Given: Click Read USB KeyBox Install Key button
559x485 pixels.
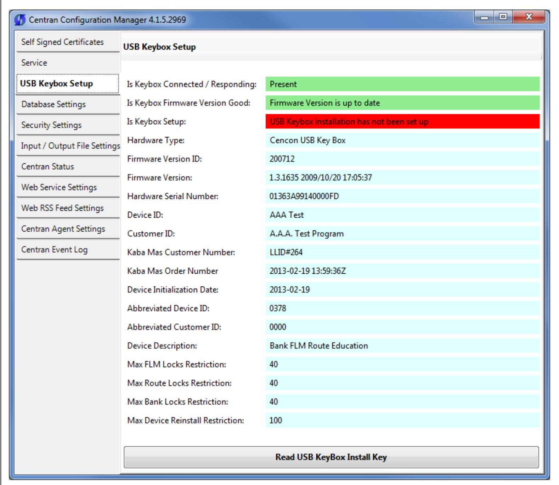Looking at the screenshot, I should point(331,457).
